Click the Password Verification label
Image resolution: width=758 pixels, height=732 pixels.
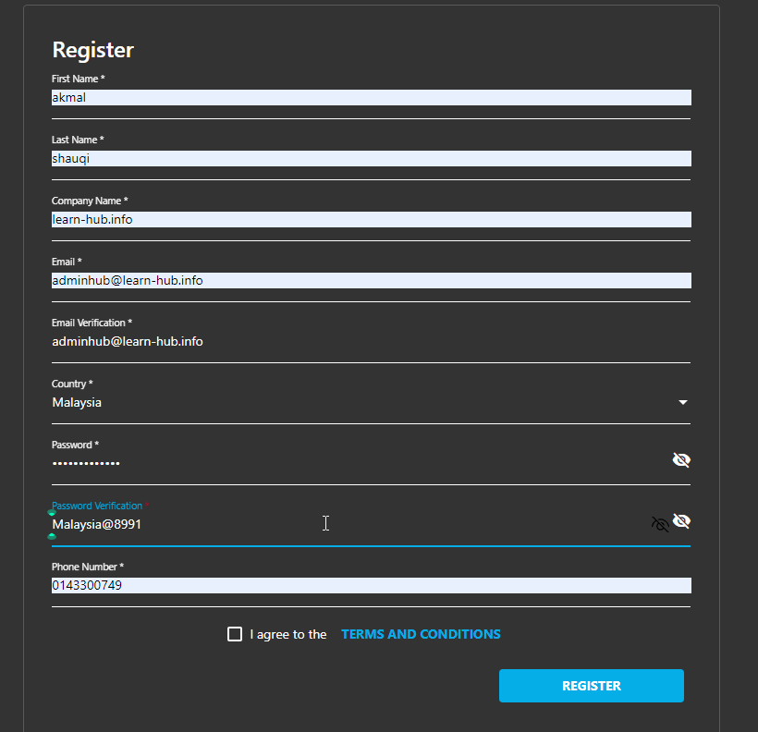[x=97, y=506]
